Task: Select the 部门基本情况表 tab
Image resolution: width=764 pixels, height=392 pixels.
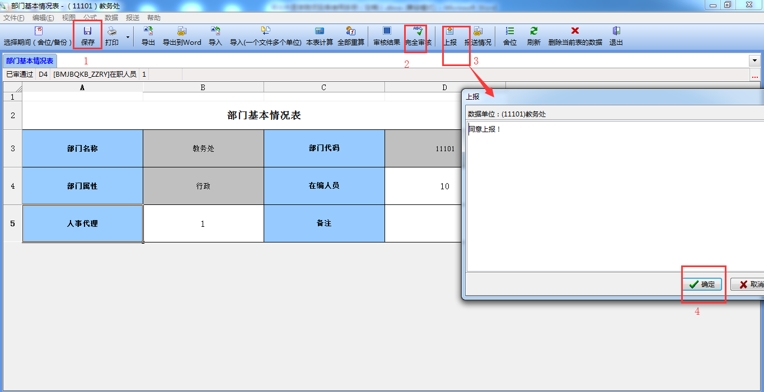Action: pos(30,61)
